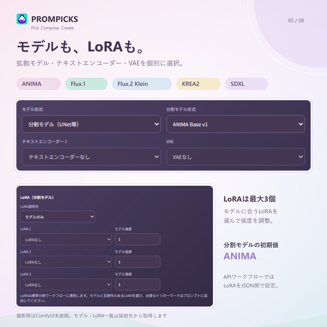Click the テキストエンコーダー 1 label
The width and height of the screenshot is (327, 327).
pos(44,142)
